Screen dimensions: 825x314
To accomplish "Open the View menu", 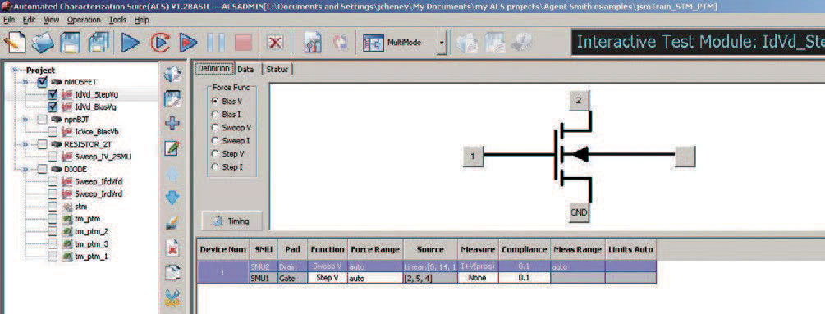I will tap(52, 20).
